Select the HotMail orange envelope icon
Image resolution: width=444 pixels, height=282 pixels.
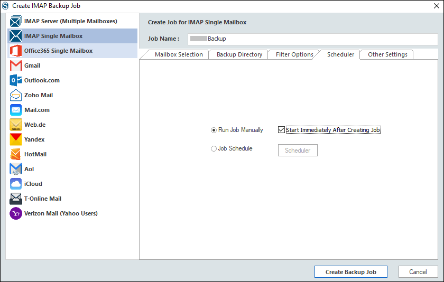point(15,154)
